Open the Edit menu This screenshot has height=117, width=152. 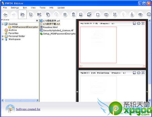(25, 8)
